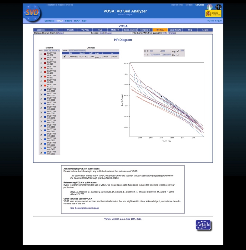This screenshot has width=246, height=250.
Task: Click the Logout tab
Action: [x=205, y=30]
